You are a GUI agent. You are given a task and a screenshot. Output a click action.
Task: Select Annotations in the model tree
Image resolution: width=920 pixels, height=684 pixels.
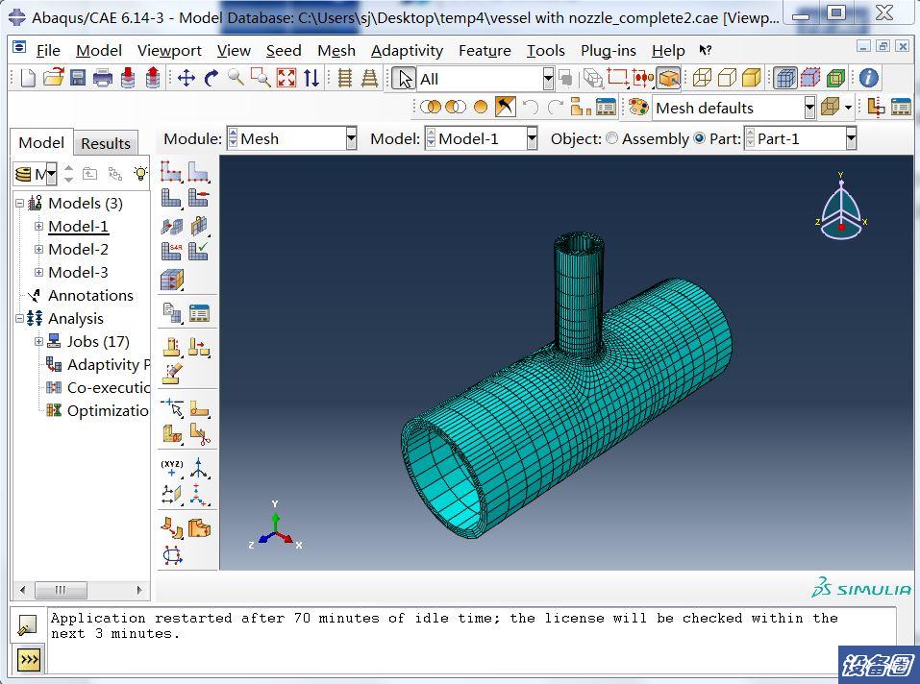click(90, 295)
